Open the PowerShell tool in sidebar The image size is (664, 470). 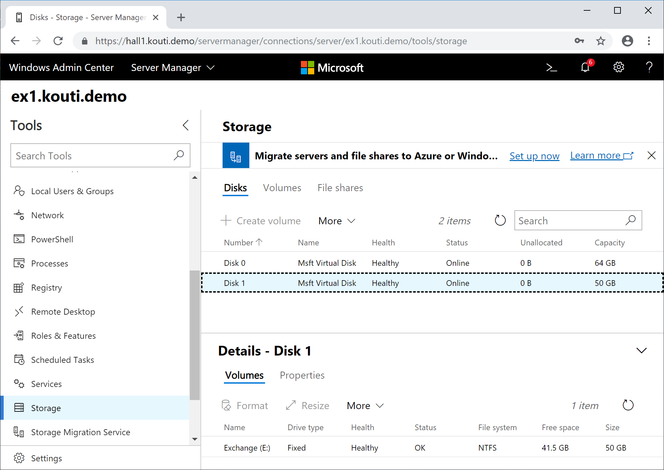coord(52,239)
